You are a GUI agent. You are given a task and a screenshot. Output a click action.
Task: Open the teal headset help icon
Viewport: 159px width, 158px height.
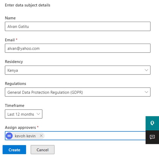pos(152,123)
